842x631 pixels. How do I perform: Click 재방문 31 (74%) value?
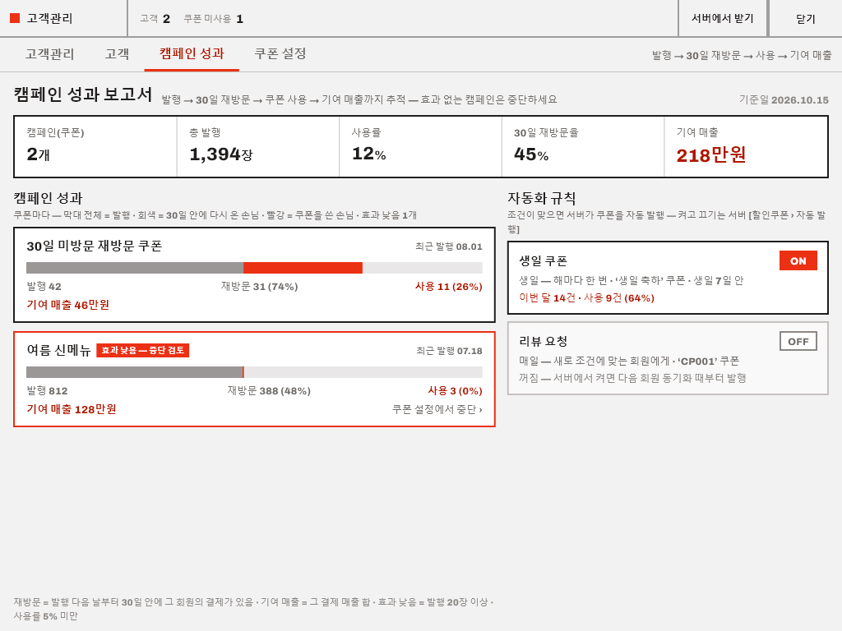click(x=259, y=287)
